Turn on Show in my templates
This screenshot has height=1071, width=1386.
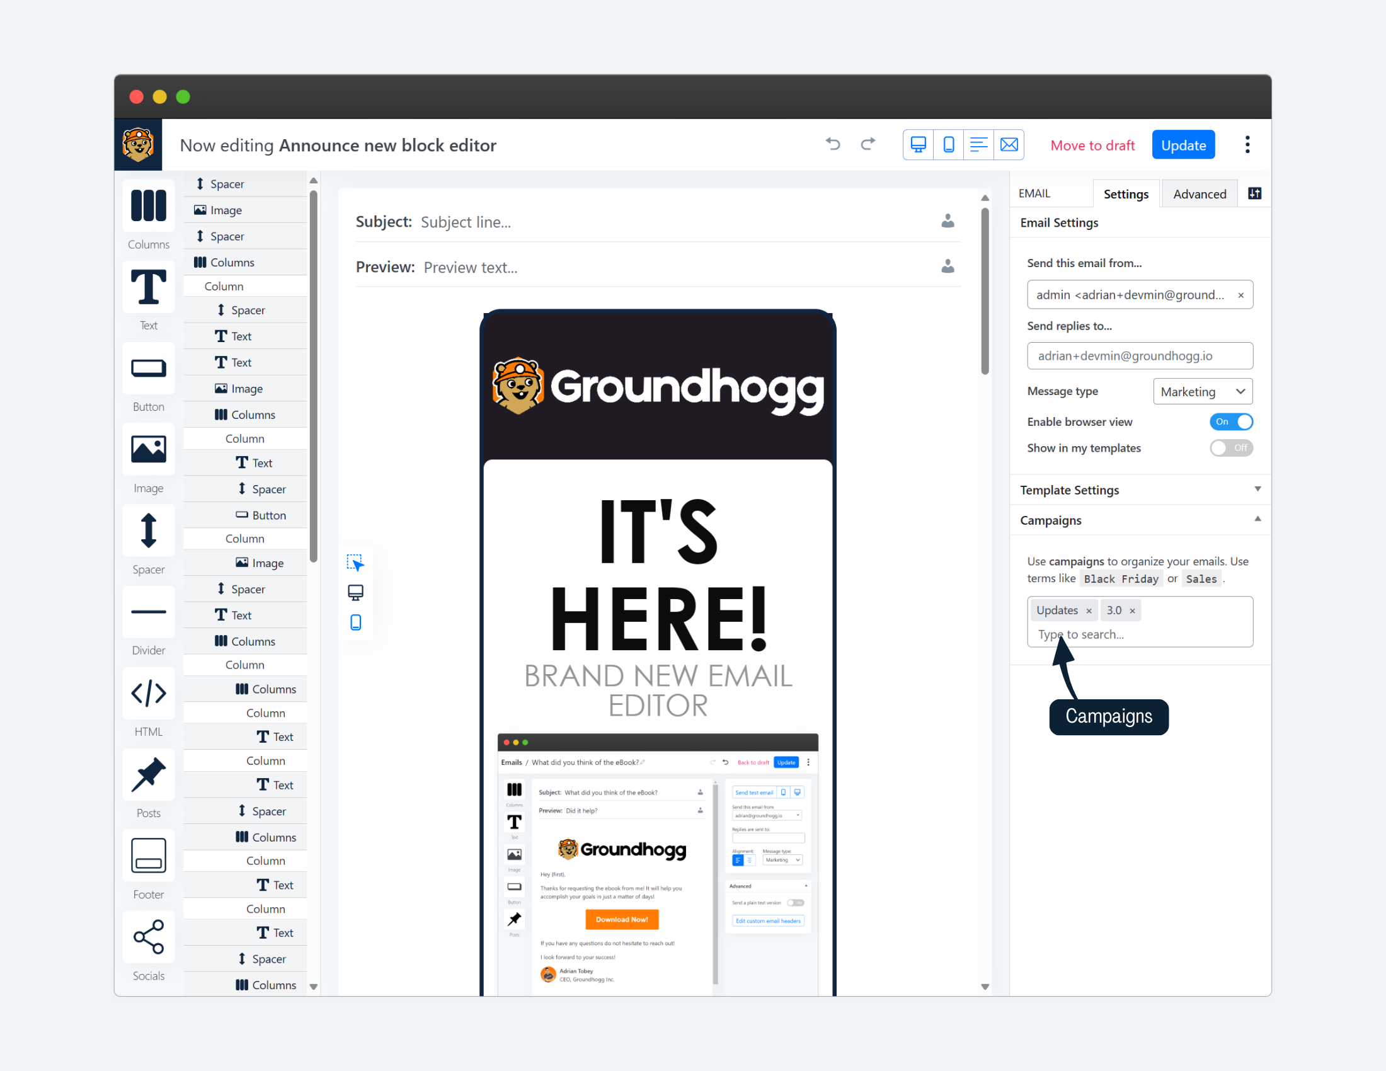coord(1231,448)
